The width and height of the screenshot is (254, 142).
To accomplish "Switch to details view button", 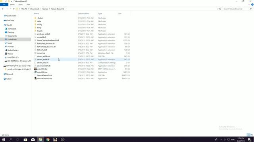I will [248, 135].
